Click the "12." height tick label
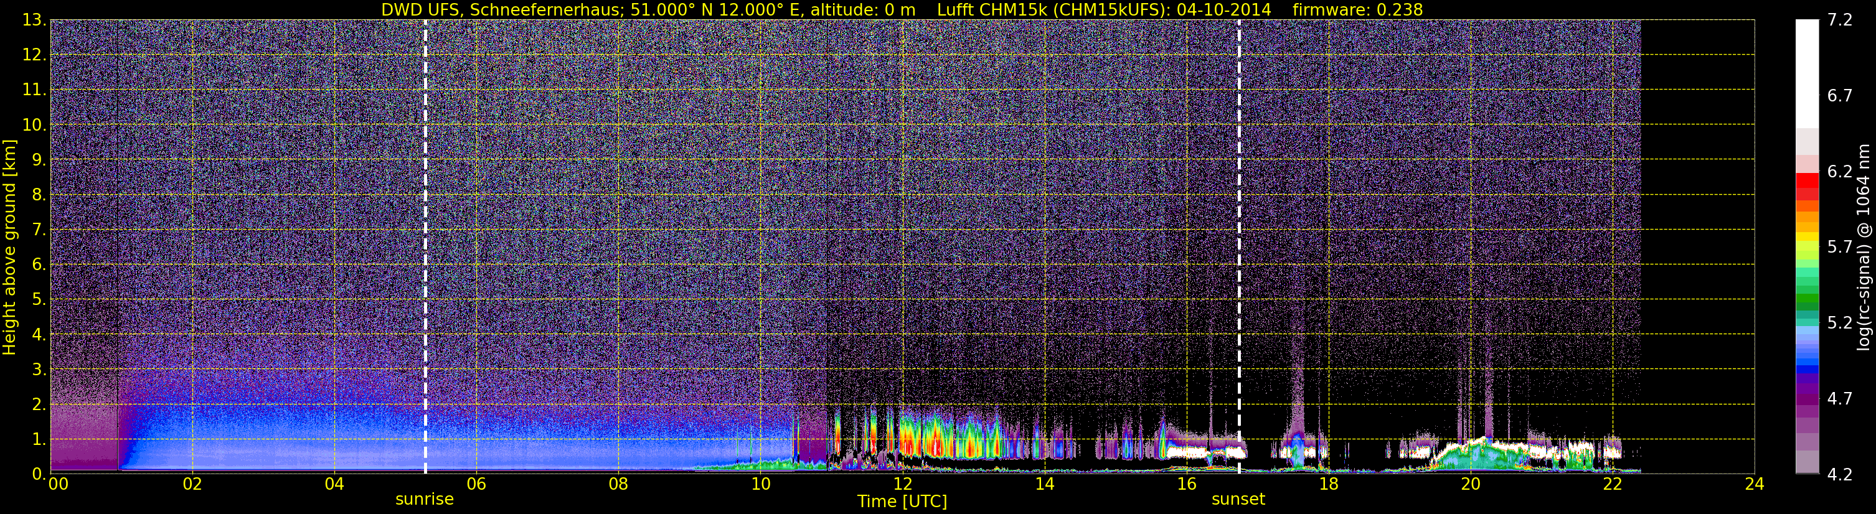Image resolution: width=1876 pixels, height=514 pixels. point(34,55)
